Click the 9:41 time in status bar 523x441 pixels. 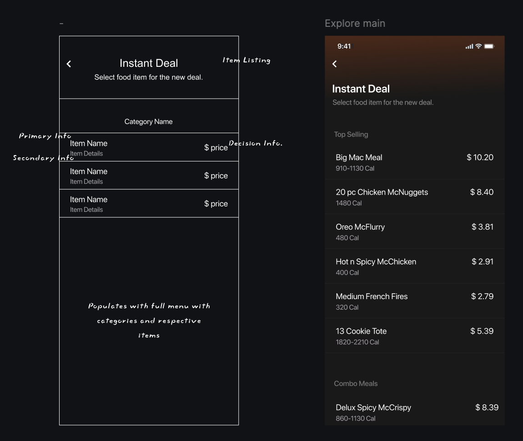click(344, 46)
